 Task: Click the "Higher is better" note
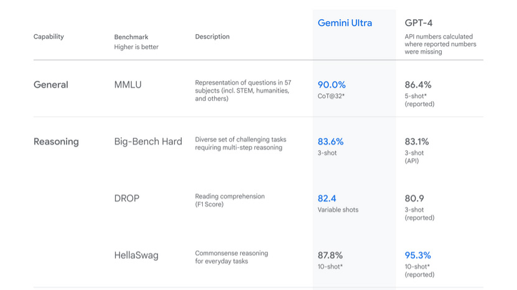pyautogui.click(x=136, y=47)
